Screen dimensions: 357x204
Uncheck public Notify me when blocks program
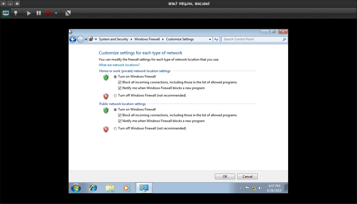pyautogui.click(x=120, y=121)
